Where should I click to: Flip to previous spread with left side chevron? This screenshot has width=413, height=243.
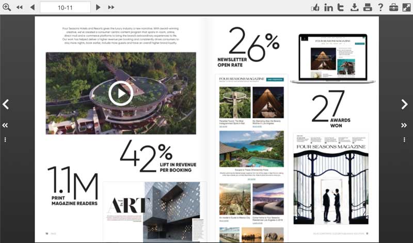(x=6, y=104)
